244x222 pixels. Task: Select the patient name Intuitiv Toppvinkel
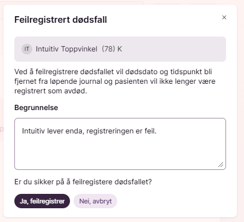pyautogui.click(x=66, y=49)
